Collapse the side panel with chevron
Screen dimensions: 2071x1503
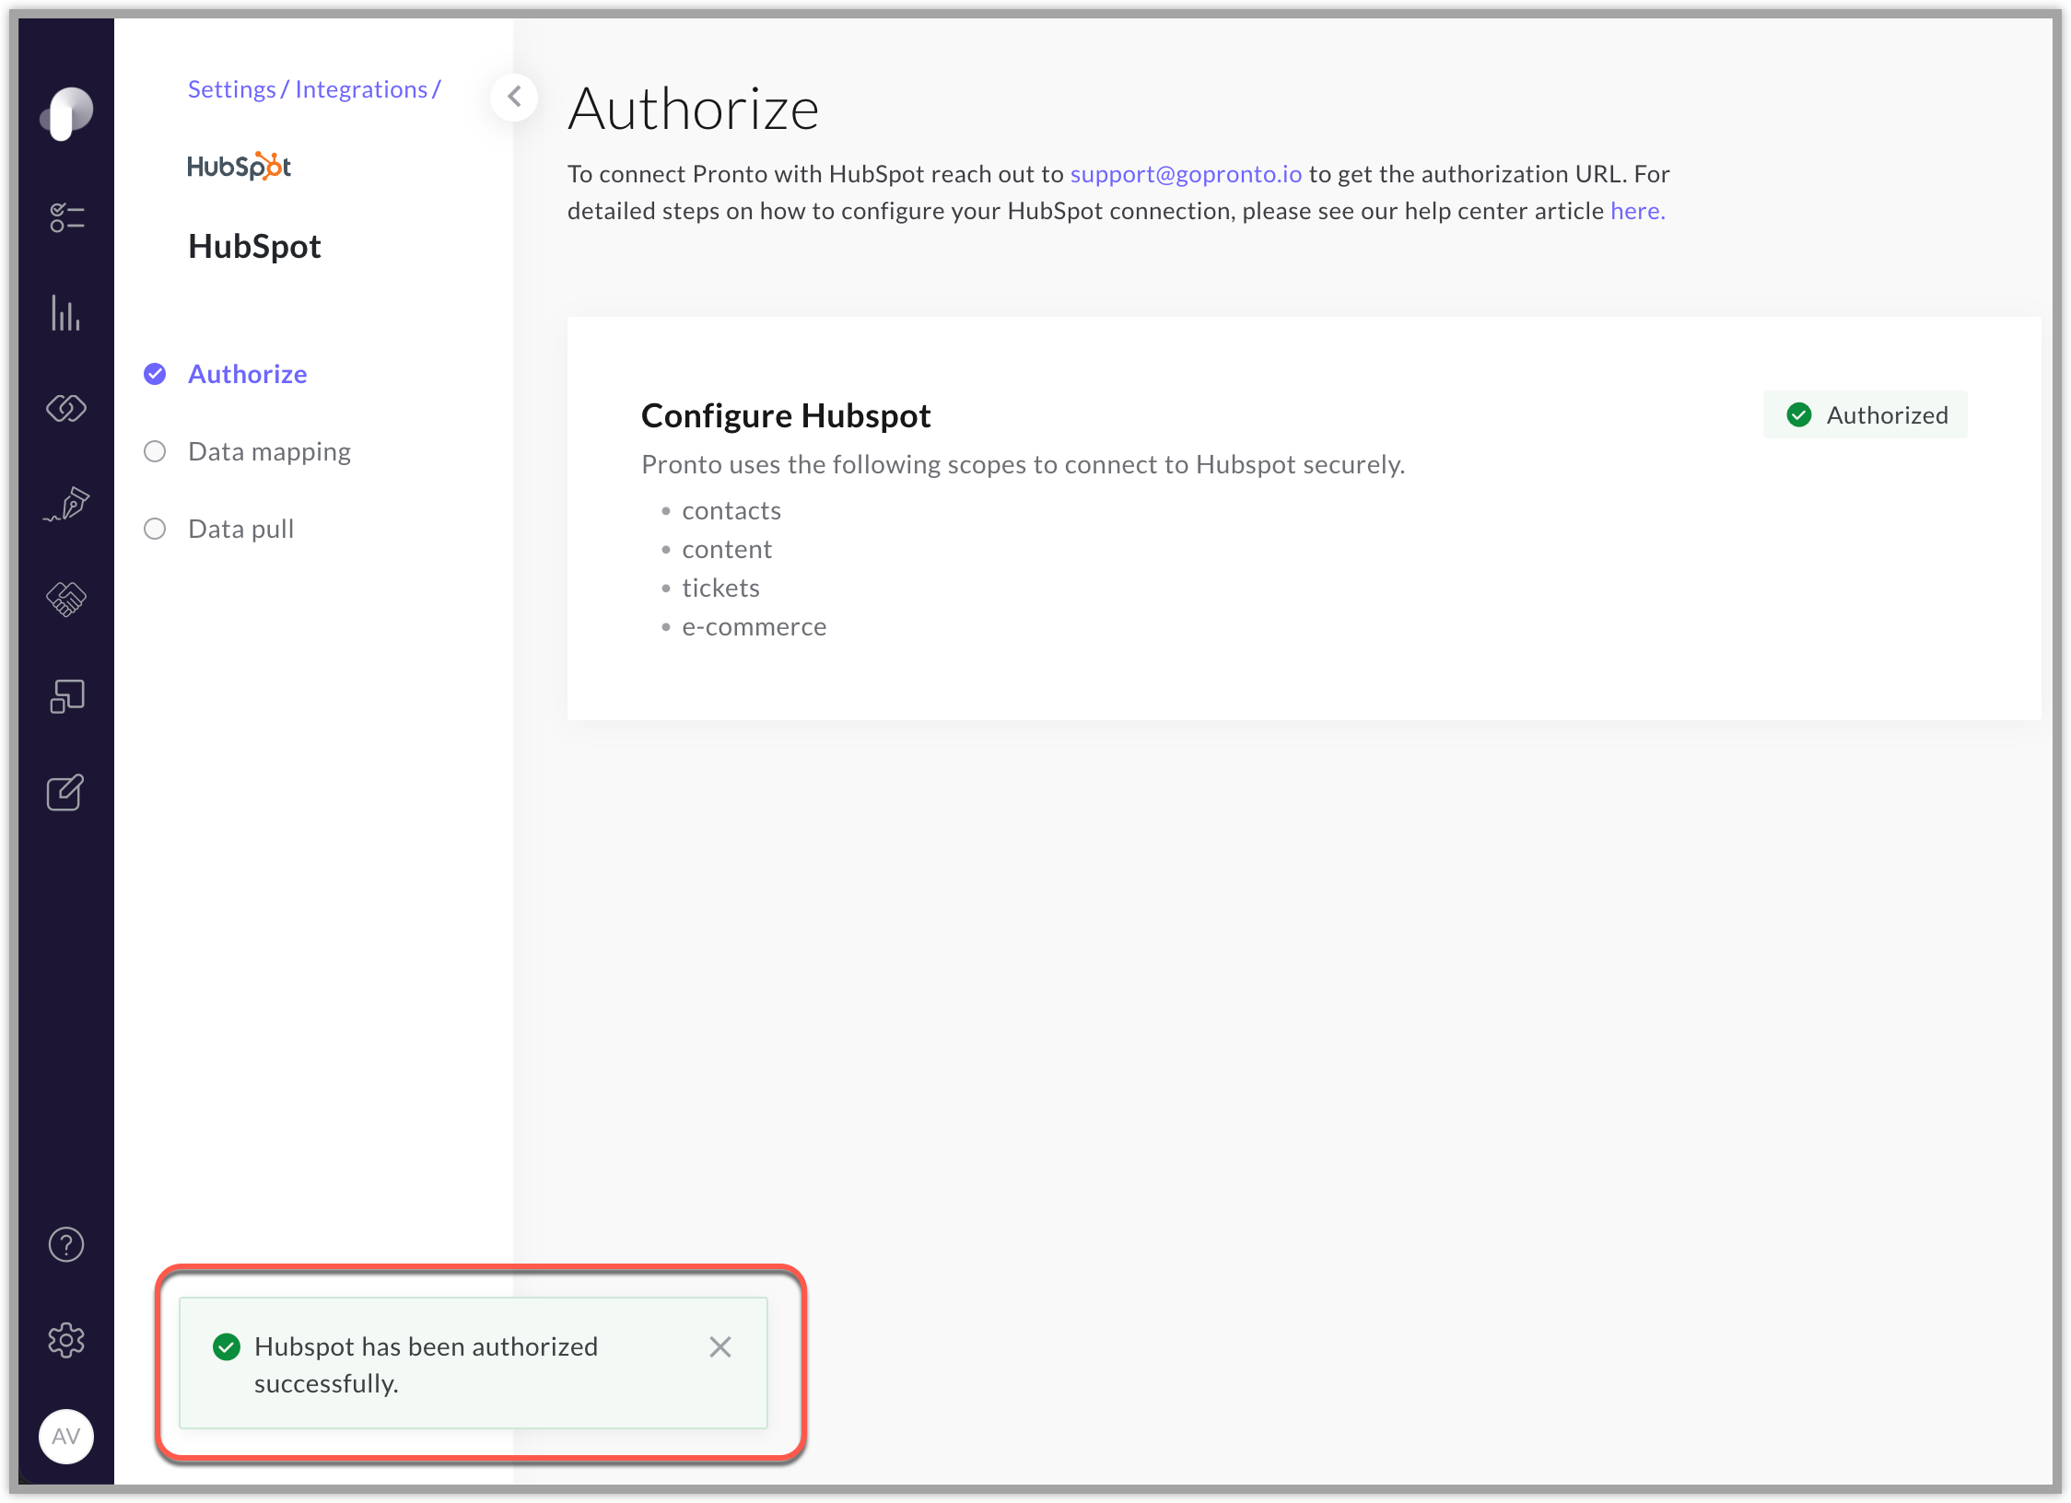[514, 96]
